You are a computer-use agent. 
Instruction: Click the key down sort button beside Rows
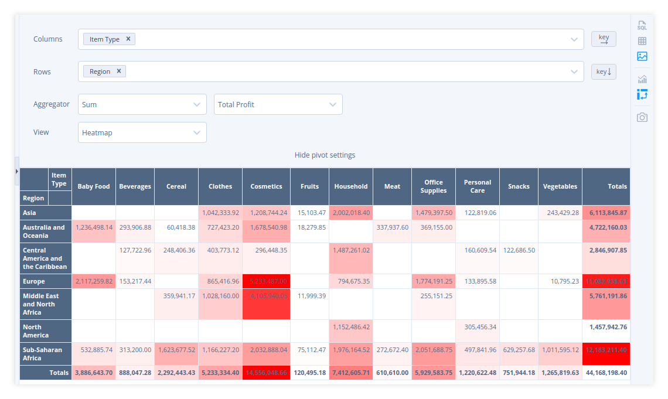(x=604, y=71)
